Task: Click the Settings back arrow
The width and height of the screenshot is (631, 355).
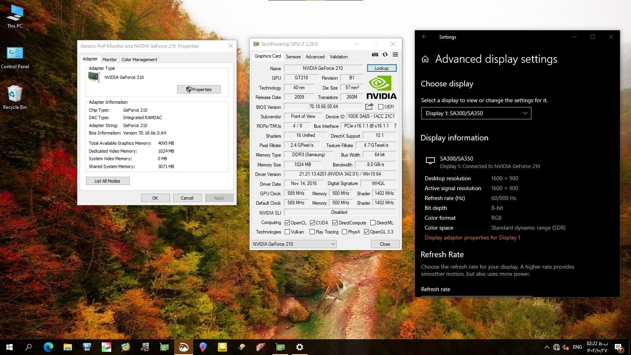Action: (424, 37)
